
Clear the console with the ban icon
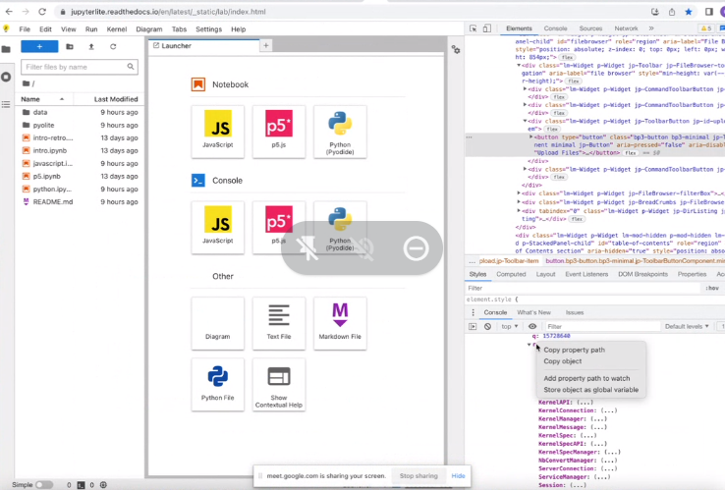(x=487, y=326)
